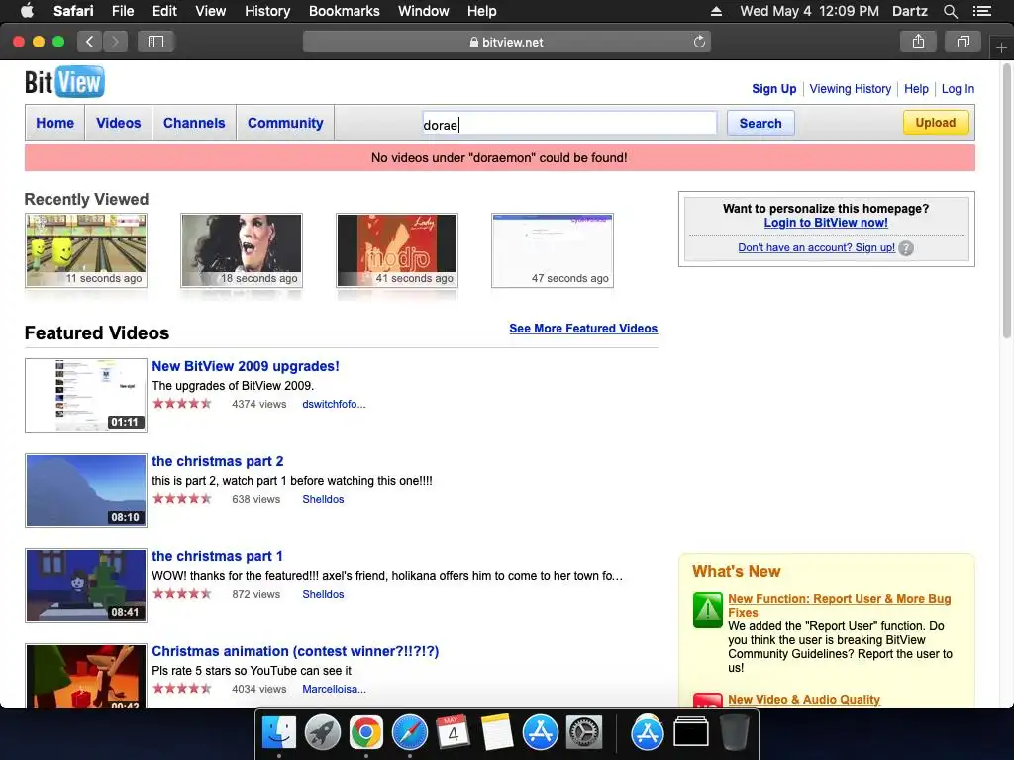
Task: Switch to the Videos tab
Action: (x=119, y=123)
